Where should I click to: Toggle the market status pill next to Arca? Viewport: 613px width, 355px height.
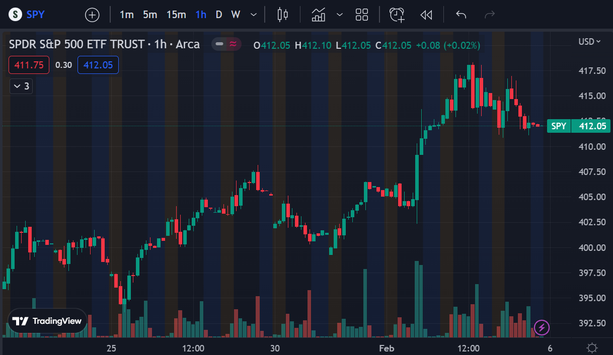pos(226,44)
